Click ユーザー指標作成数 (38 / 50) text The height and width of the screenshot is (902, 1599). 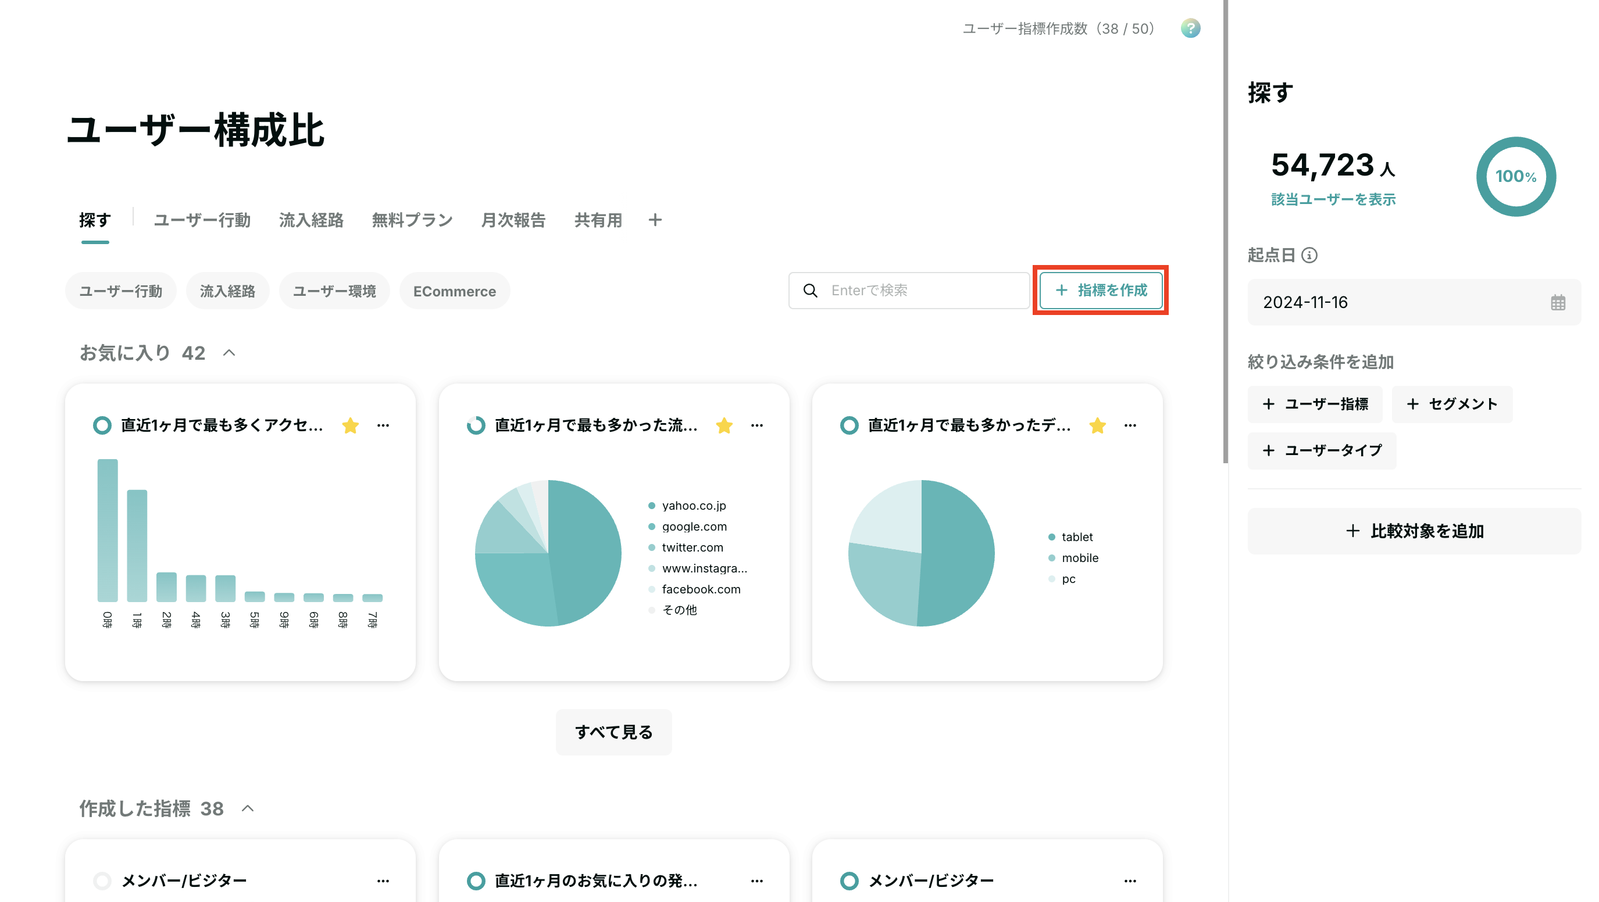[x=1058, y=28]
